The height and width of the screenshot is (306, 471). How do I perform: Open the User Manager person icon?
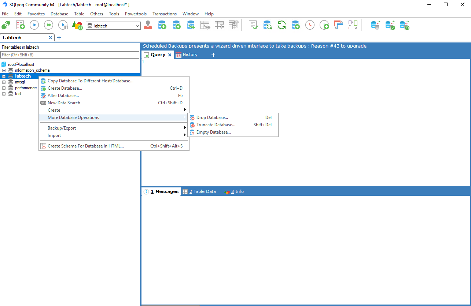[x=148, y=25]
